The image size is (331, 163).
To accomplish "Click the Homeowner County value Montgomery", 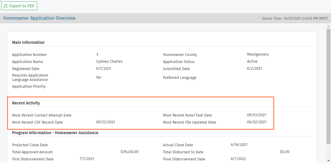I will (258, 54).
